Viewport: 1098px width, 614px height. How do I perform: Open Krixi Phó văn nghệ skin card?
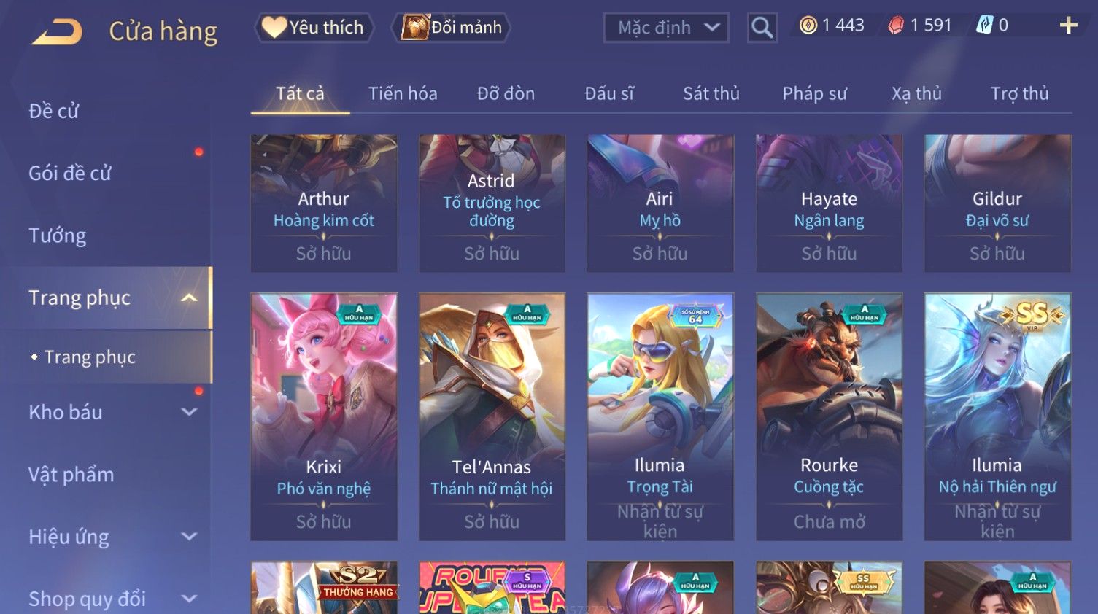324,417
